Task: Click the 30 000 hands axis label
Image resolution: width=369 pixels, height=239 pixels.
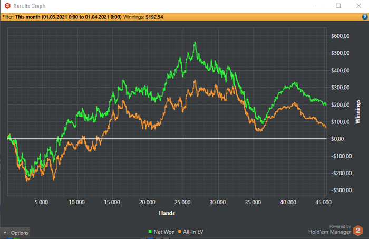Action: [x=218, y=202]
